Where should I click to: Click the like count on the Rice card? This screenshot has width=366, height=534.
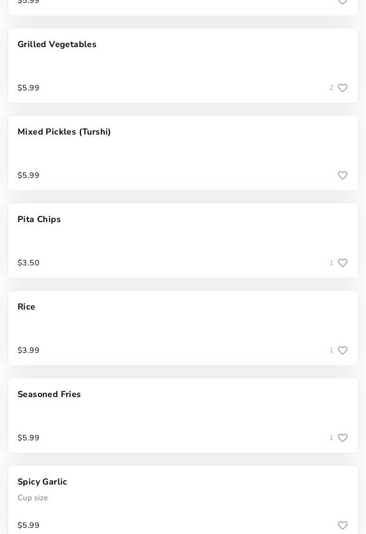click(331, 350)
